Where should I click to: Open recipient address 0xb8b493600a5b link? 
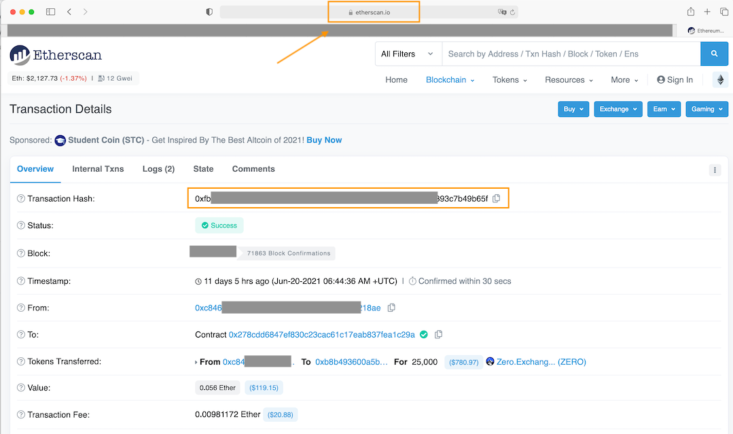(351, 361)
